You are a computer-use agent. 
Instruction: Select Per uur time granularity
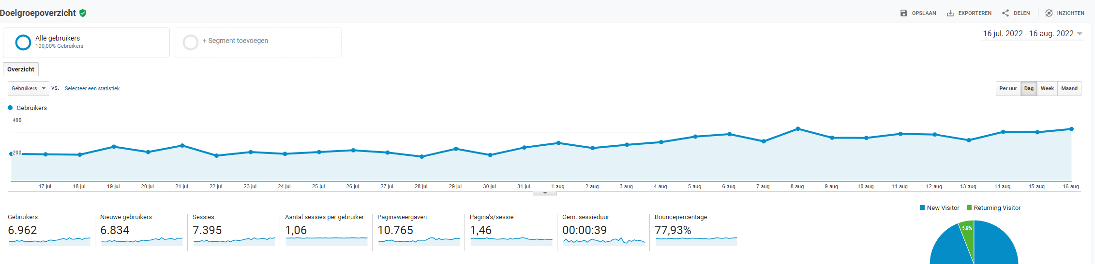tap(1008, 88)
